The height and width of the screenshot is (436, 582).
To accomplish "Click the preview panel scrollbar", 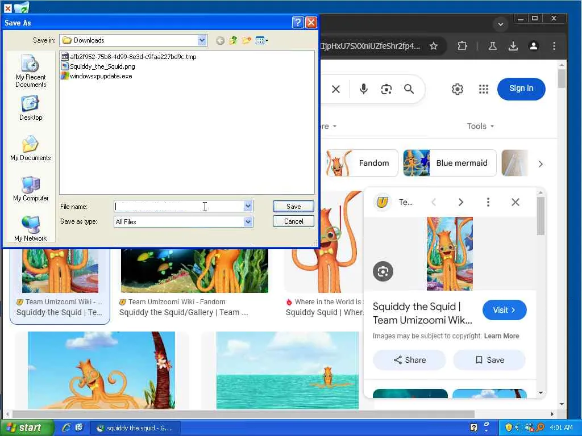I will (541, 216).
